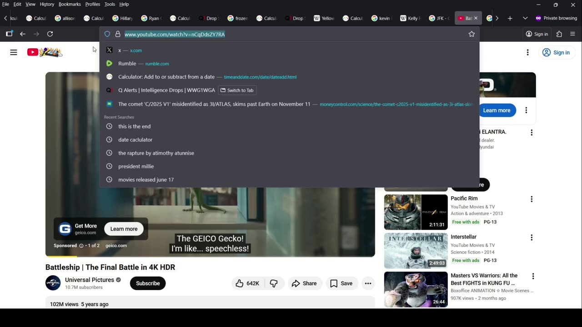The image size is (582, 327).
Task: Go to YouTube home via logo
Action: click(x=45, y=52)
